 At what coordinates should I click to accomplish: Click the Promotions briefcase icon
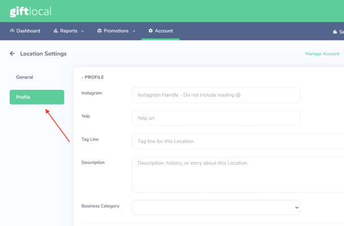point(100,31)
